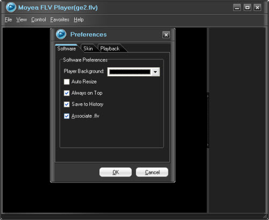Image resolution: width=269 pixels, height=220 pixels.
Task: Click the black Player Background color swatch
Action: (x=130, y=72)
